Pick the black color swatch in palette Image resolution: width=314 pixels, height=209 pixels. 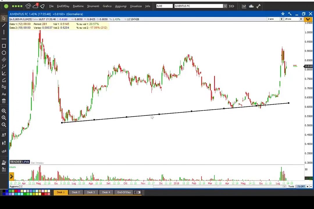[x=4, y=191]
